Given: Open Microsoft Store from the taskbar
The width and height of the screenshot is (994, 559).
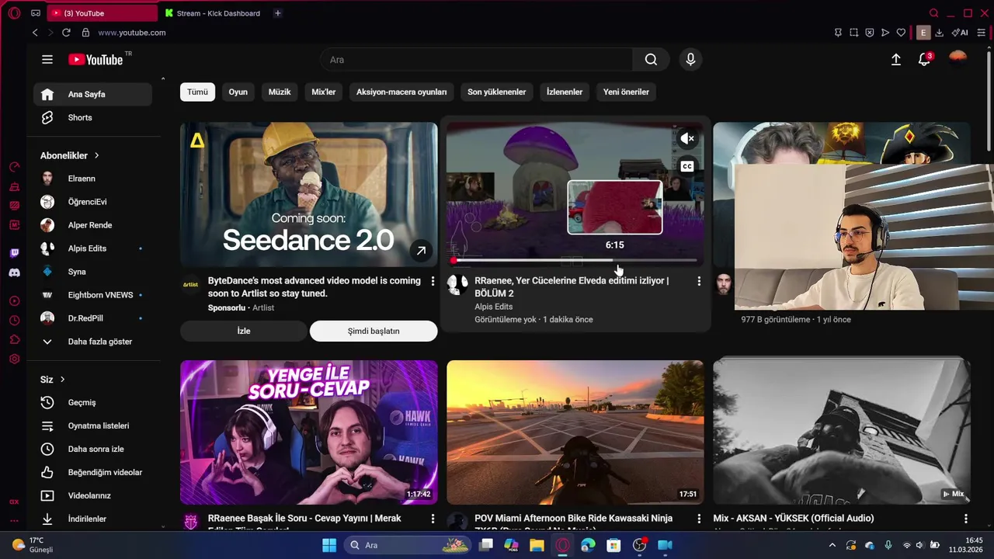Looking at the screenshot, I should 613,545.
